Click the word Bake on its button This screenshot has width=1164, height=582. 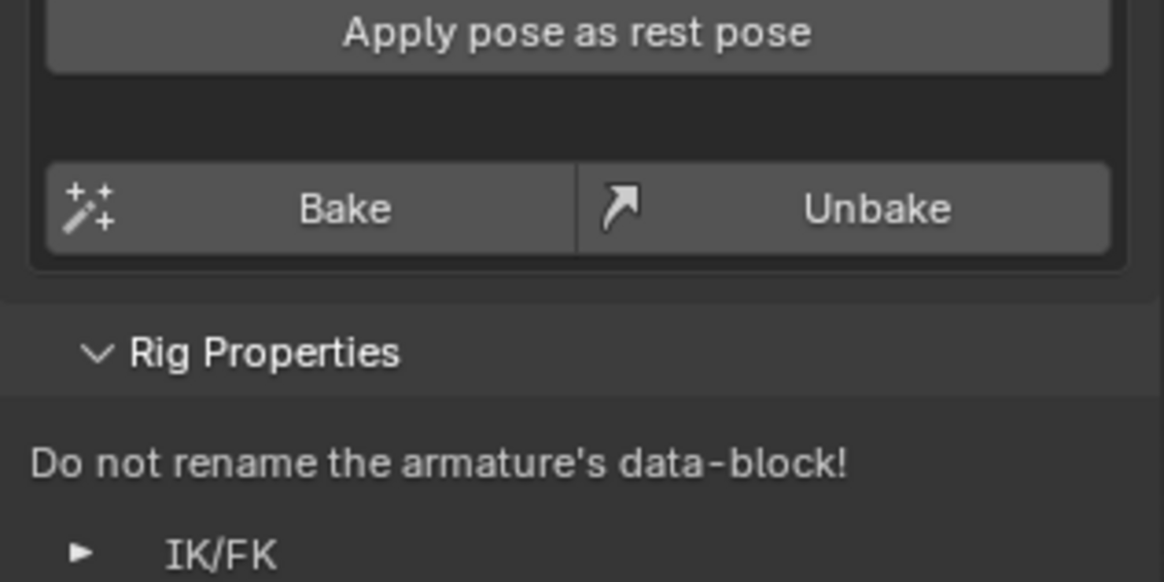(x=344, y=209)
